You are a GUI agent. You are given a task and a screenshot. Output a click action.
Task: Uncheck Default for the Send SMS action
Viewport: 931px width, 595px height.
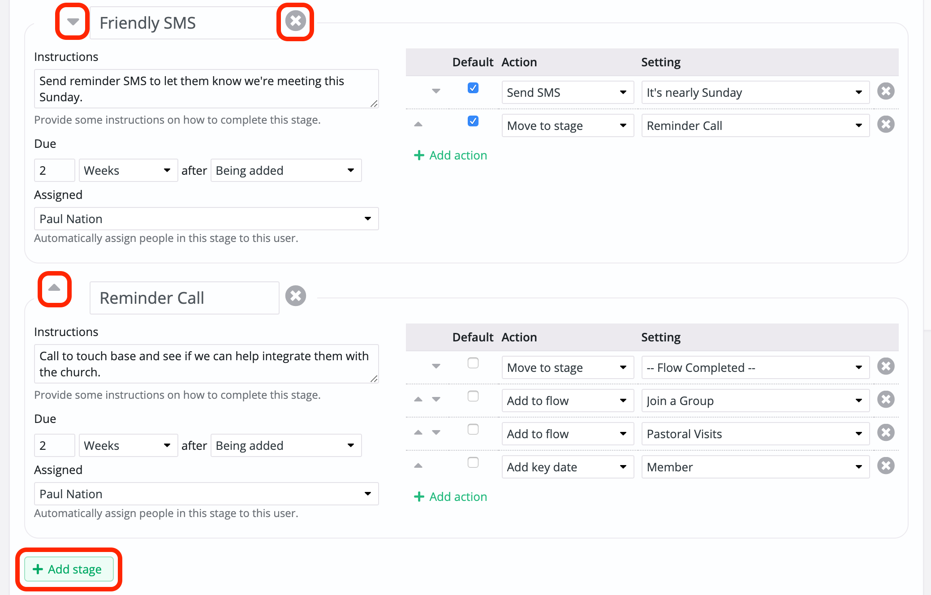click(473, 88)
